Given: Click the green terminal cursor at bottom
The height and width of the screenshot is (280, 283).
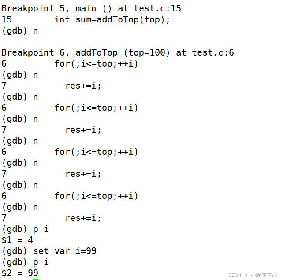Looking at the screenshot, I should [x=36, y=279].
